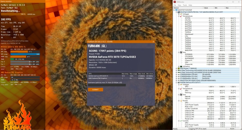The width and height of the screenshot is (242, 130).
Task: Click the GPU Powers flame icon
Action: tap(181, 101)
